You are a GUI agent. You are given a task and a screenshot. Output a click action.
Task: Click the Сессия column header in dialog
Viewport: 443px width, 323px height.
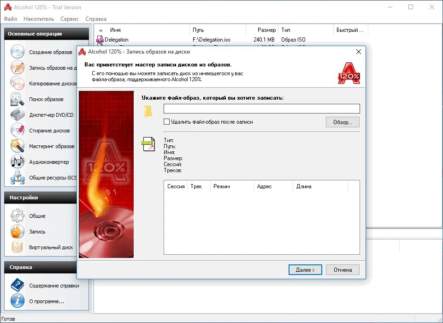click(x=176, y=186)
